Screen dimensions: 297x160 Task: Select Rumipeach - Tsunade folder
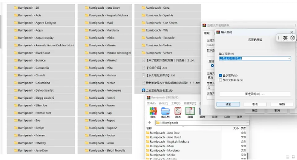168,38
